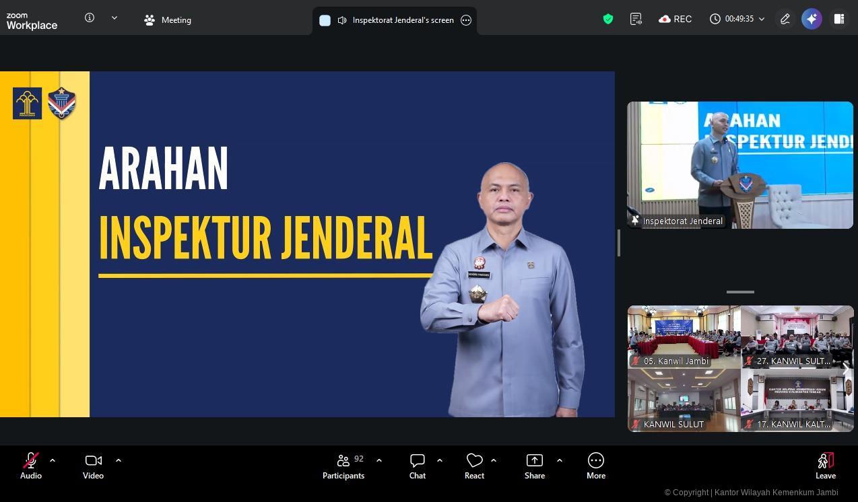Viewport: 858px width, 502px height.
Task: Open the More menu
Action: (x=595, y=466)
